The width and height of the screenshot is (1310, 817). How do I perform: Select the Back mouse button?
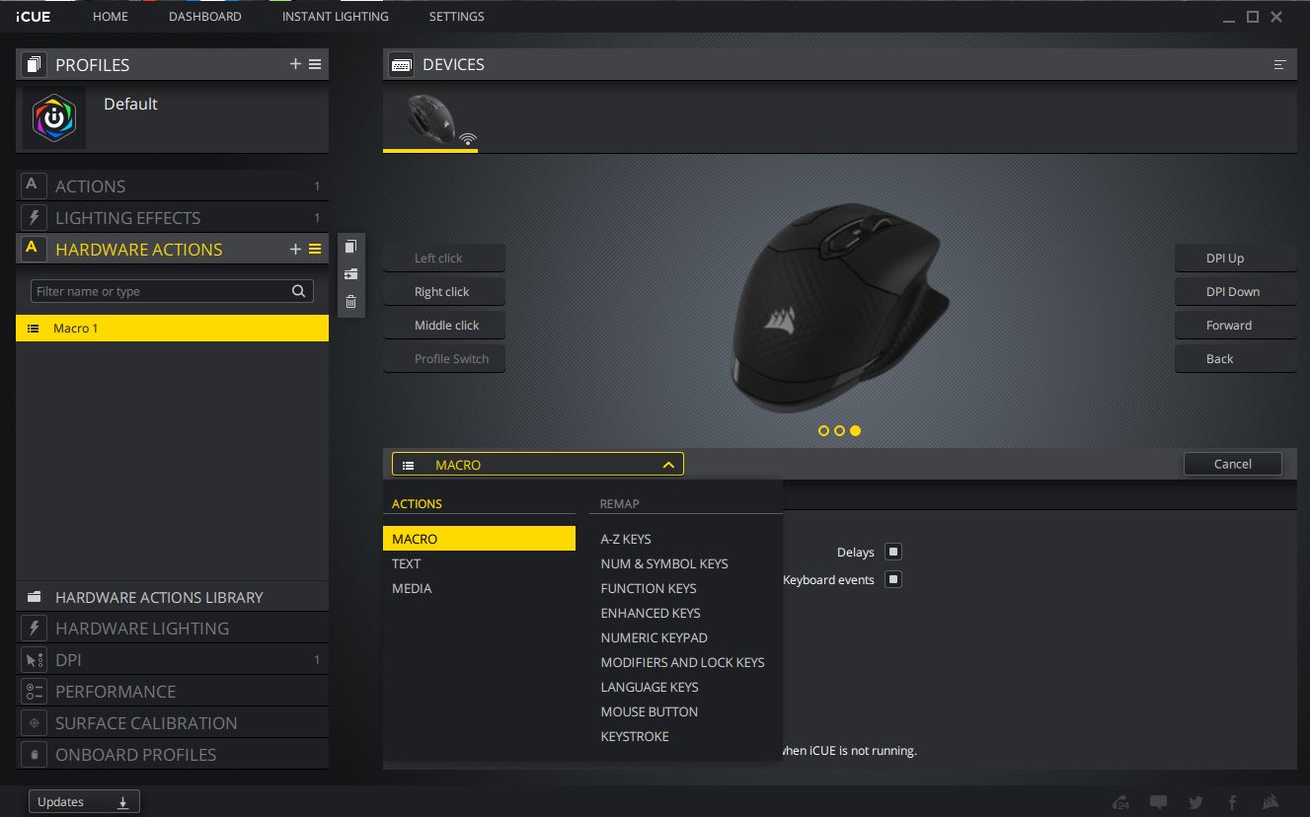pos(1235,359)
